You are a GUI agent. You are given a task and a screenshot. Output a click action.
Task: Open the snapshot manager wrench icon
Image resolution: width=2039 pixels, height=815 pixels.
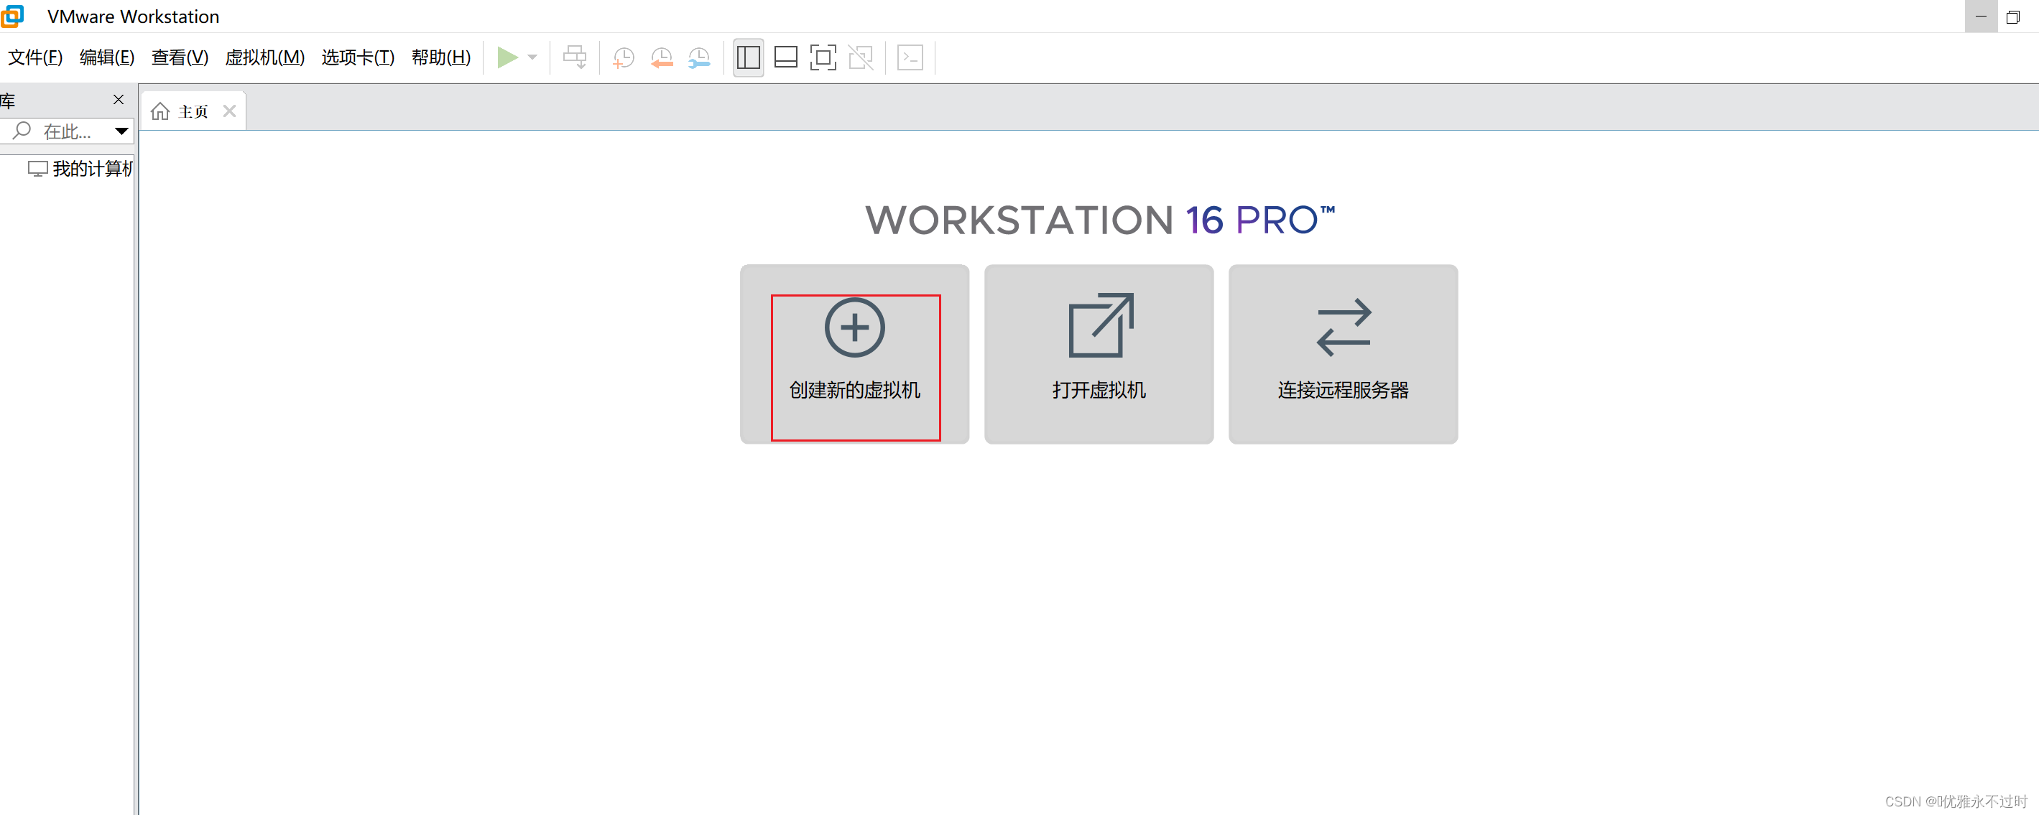tap(700, 57)
